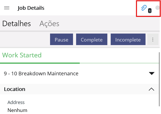Click the Address field label
The image size is (161, 114).
[16, 102]
